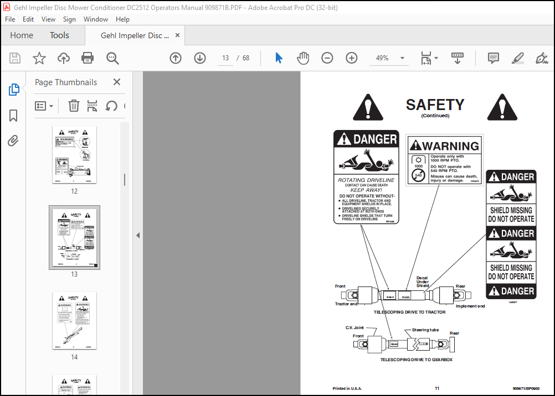Open the zoom percentage dropdown
Viewport: 555px width, 396px height.
coord(403,58)
